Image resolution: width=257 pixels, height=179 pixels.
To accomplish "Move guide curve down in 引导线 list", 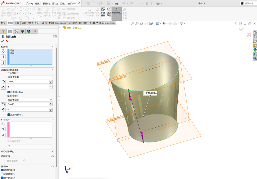I will [3, 135].
